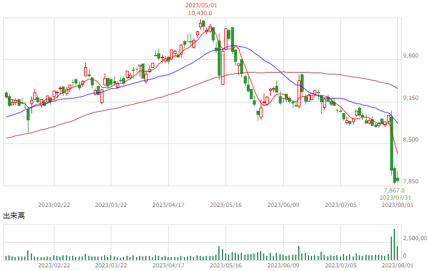
Task: Click the 8,500 price axis label
Action: coord(411,140)
